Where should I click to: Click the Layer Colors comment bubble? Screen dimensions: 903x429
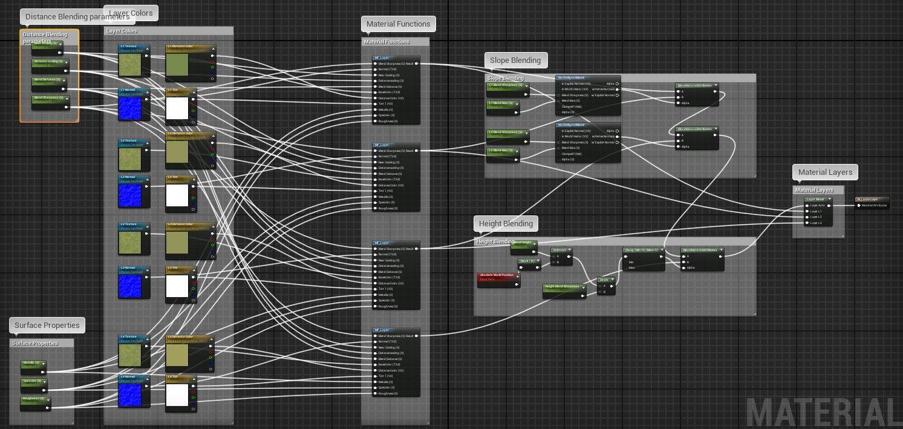[x=131, y=13]
